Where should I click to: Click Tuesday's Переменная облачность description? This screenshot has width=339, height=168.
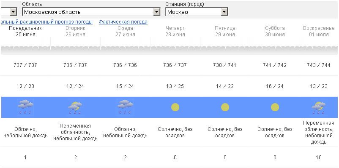click(75, 132)
